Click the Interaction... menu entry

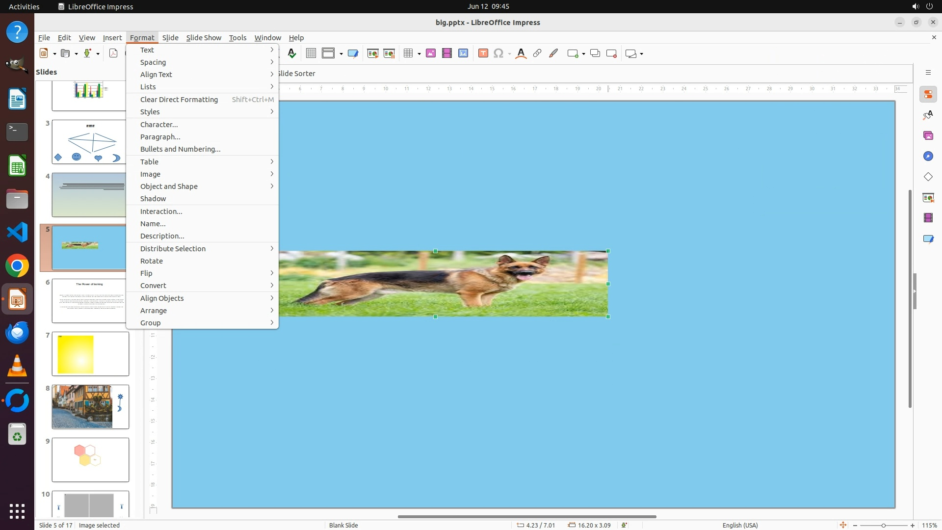pyautogui.click(x=161, y=212)
